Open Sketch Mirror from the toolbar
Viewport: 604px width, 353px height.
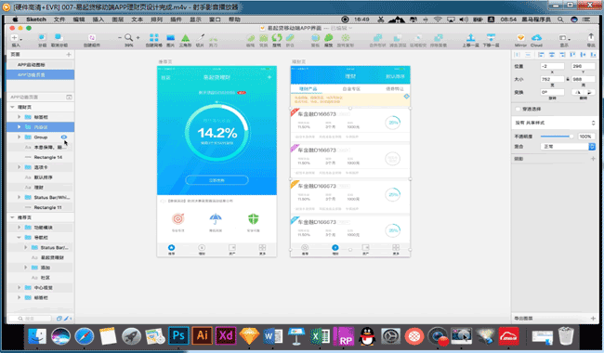click(520, 37)
